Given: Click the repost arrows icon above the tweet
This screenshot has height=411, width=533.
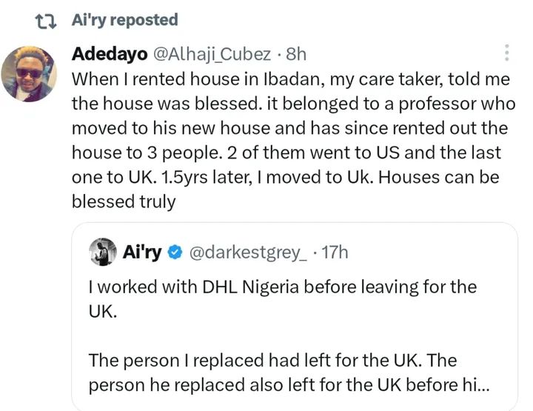Looking at the screenshot, I should point(49,21).
